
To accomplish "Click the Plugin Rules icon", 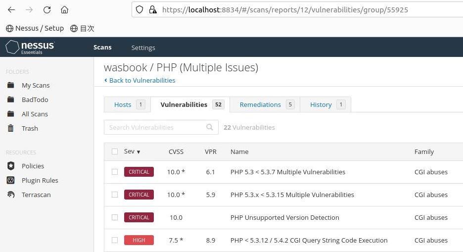I will click(10, 180).
